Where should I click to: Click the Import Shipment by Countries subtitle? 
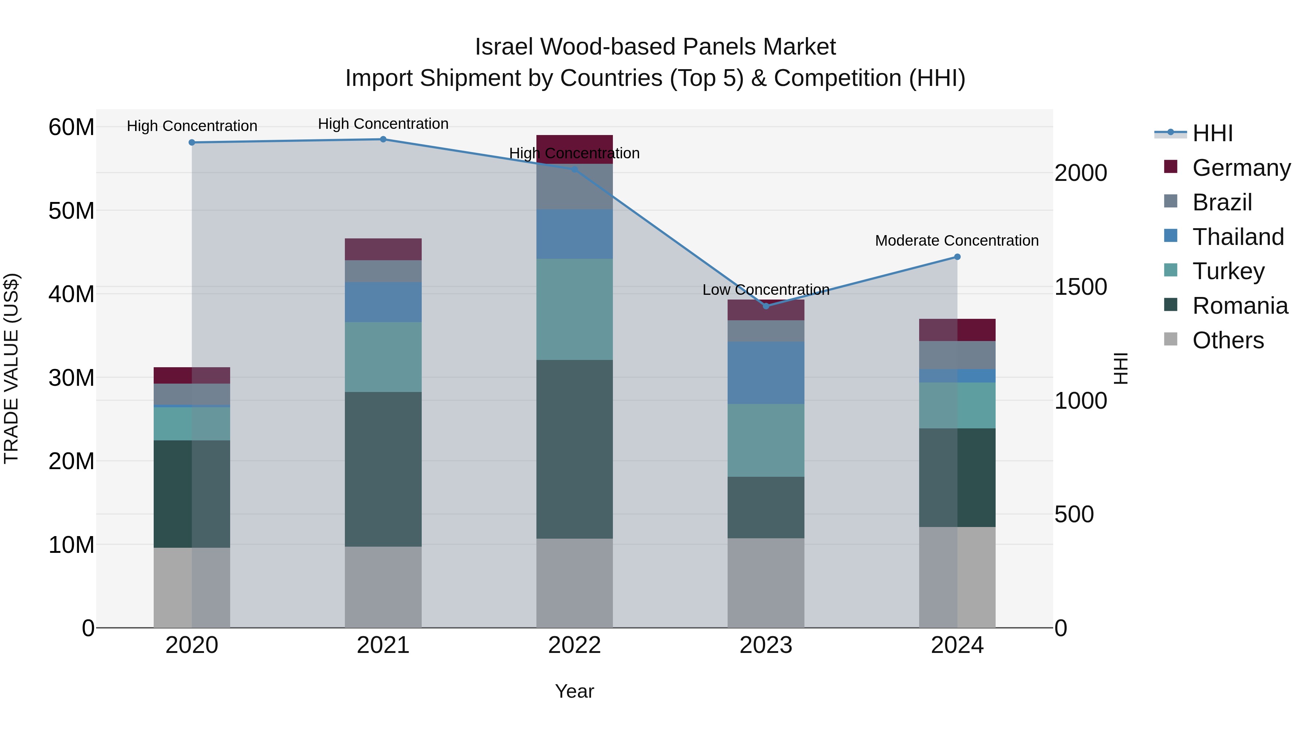[655, 78]
